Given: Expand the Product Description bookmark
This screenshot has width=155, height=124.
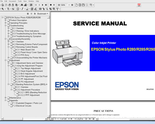Looking at the screenshot, I should point(5,20).
